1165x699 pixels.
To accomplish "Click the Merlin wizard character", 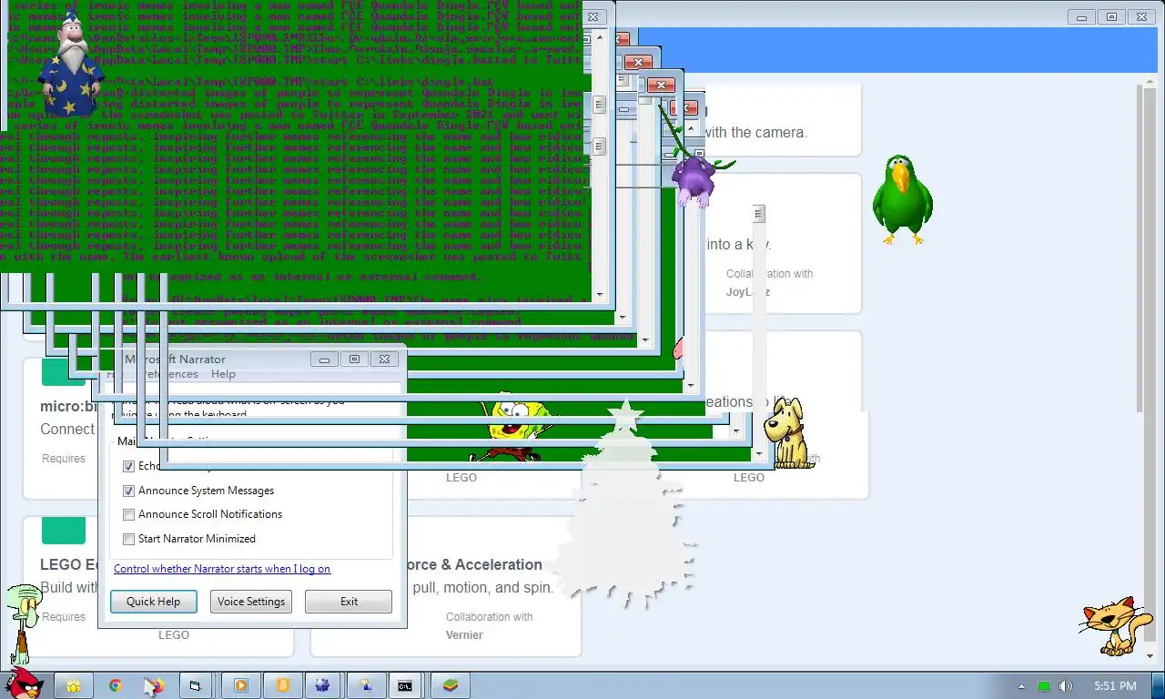I will (x=71, y=68).
